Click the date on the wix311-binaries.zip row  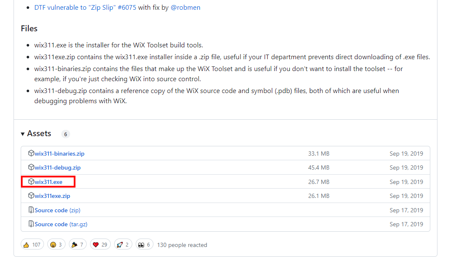[x=406, y=154]
